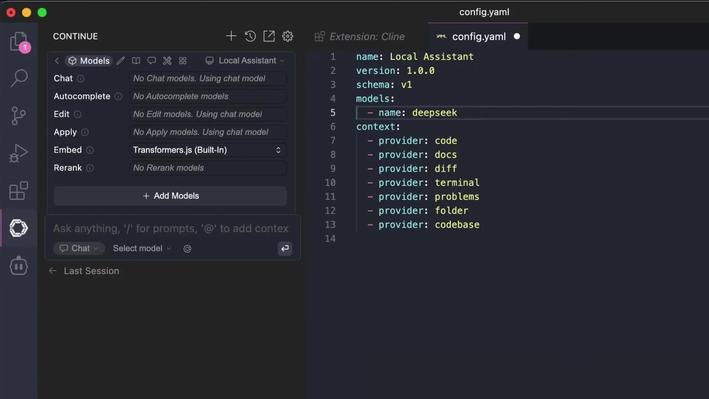This screenshot has height=399, width=709.
Task: Open the Autocomplete models selector field
Action: [208, 96]
